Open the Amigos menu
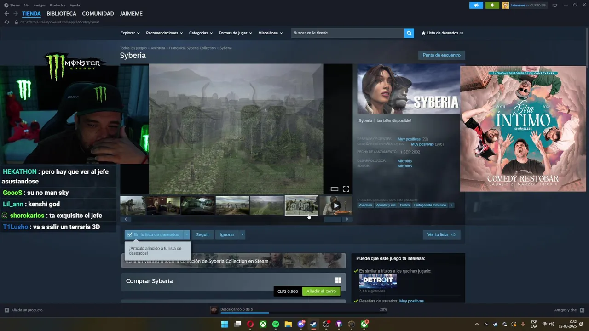 tap(40, 5)
